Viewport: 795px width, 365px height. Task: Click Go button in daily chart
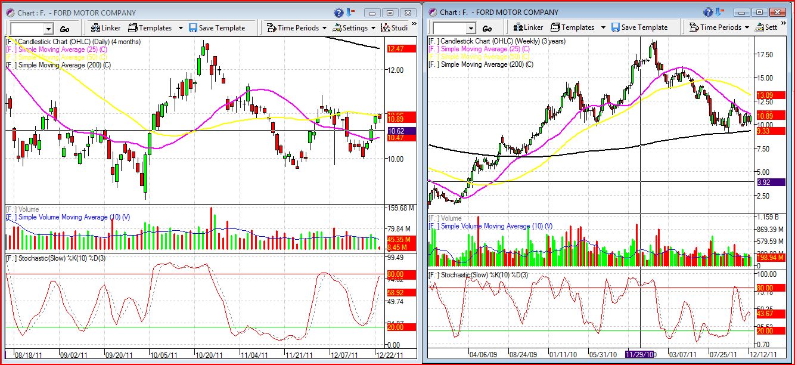(x=64, y=29)
